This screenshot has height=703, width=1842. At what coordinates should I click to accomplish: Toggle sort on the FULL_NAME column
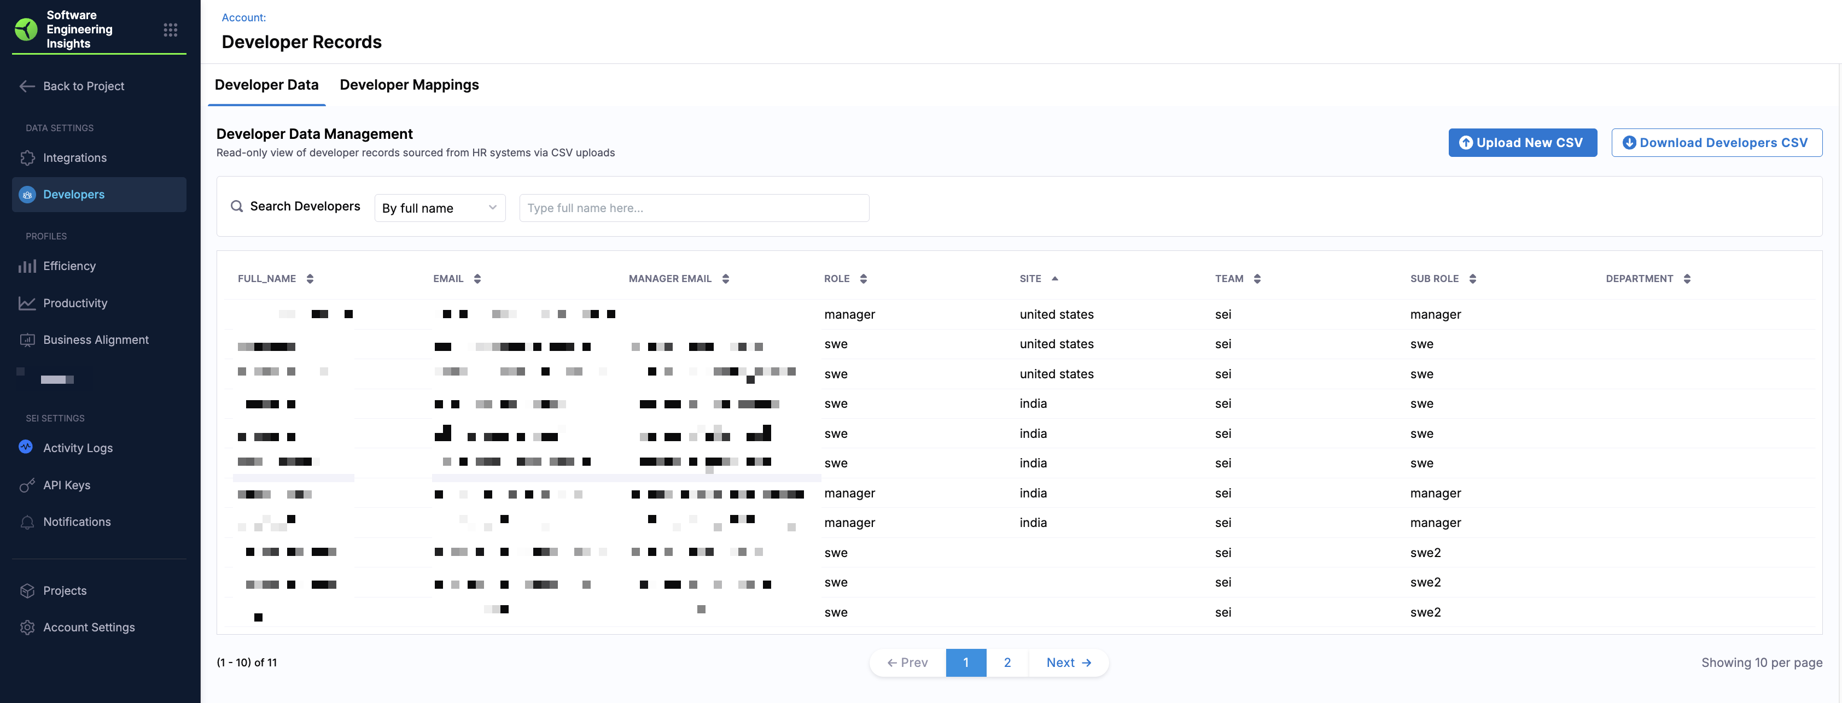(x=310, y=279)
